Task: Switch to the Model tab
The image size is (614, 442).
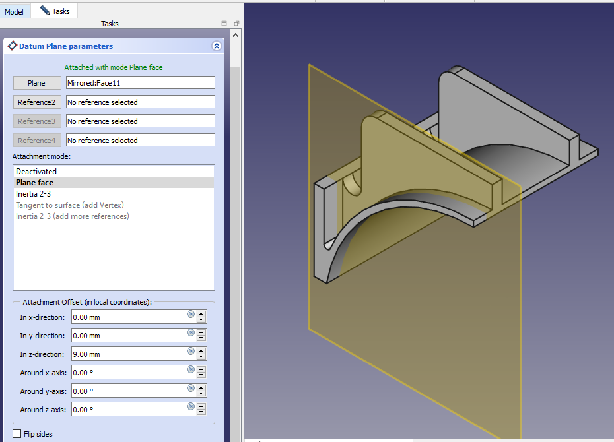Action: pyautogui.click(x=14, y=11)
